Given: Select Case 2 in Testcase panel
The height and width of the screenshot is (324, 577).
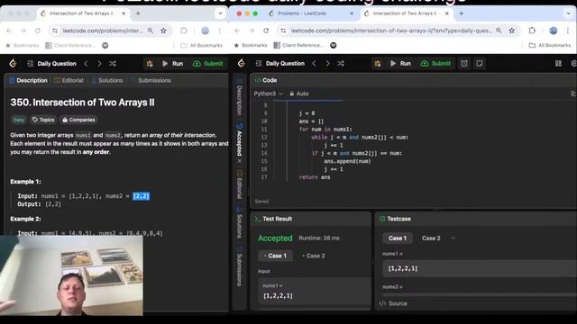Looking at the screenshot, I should 431,238.
